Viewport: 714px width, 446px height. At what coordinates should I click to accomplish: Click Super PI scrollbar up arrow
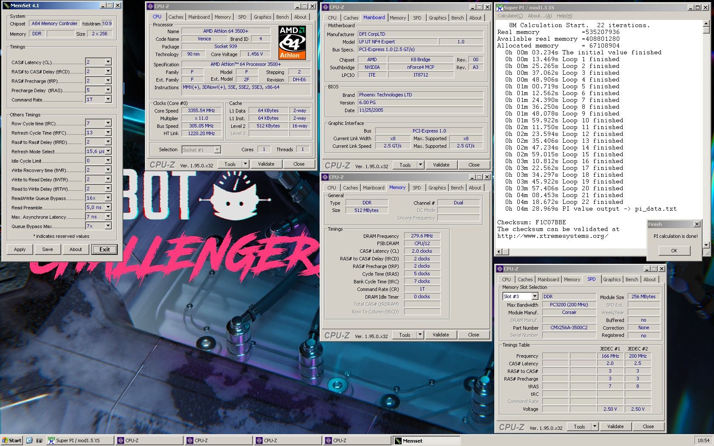[x=706, y=24]
